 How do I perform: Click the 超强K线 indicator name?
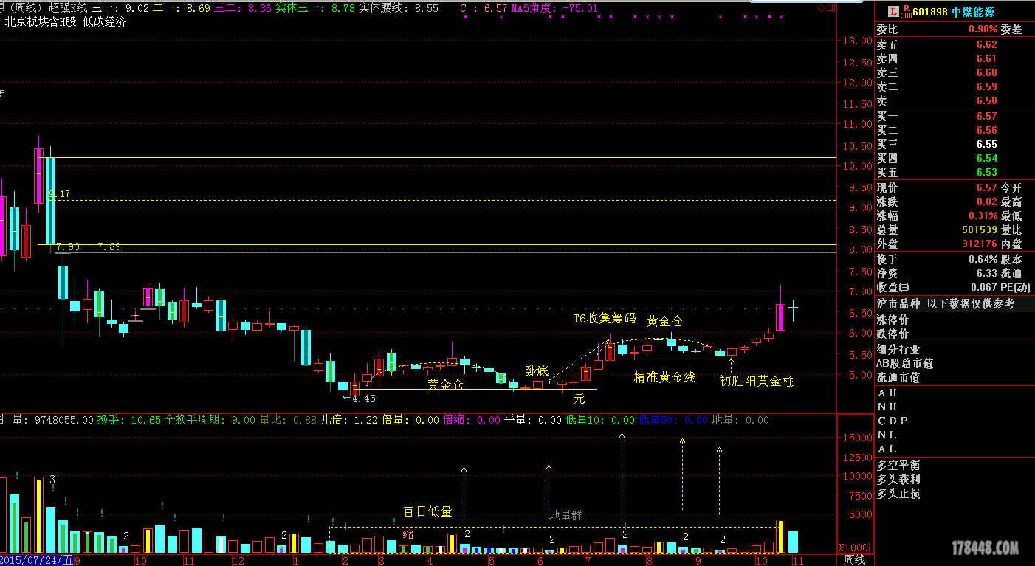(68, 8)
